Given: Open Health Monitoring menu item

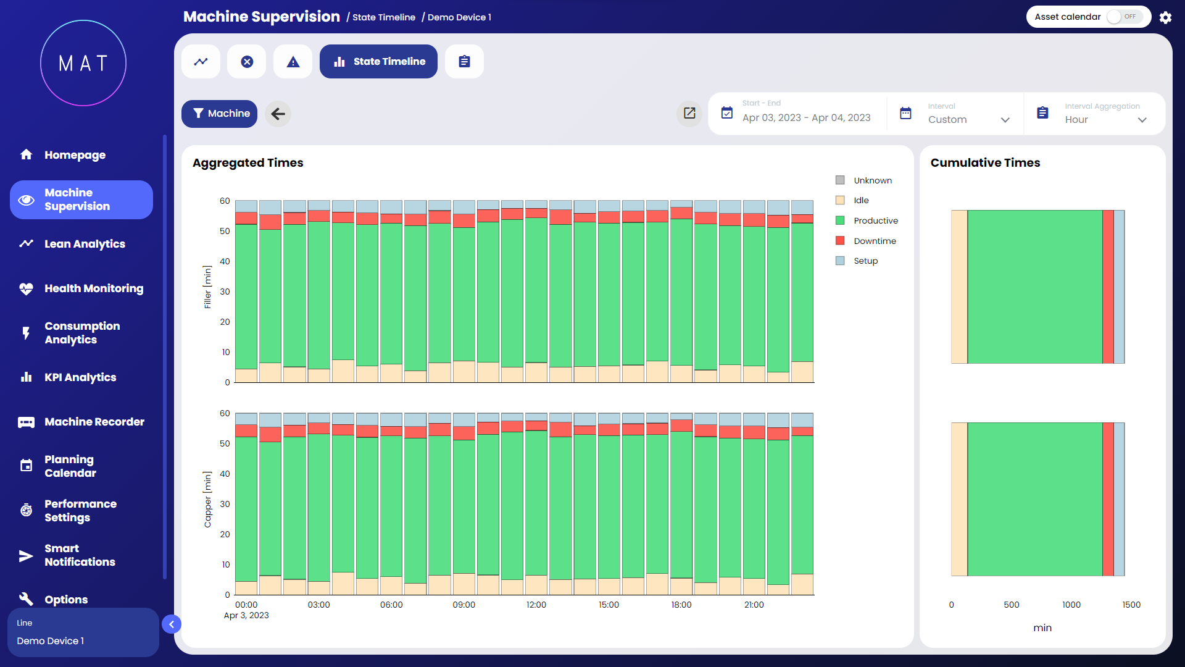Looking at the screenshot, I should click(x=93, y=288).
